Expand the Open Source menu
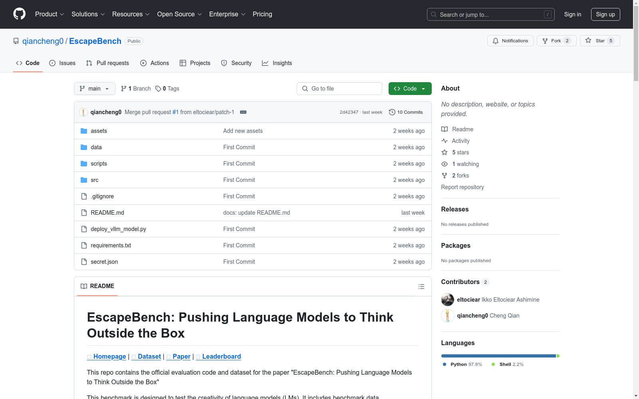 180,14
